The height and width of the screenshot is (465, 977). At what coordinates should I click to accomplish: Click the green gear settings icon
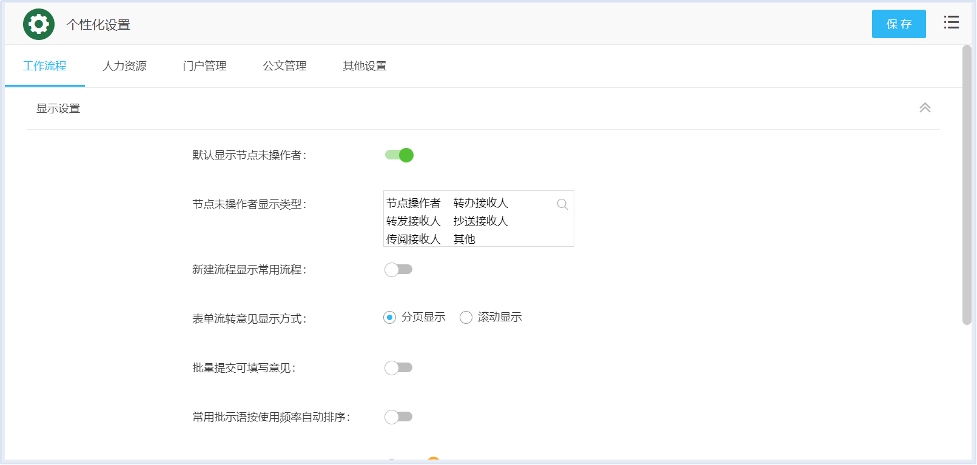point(39,24)
